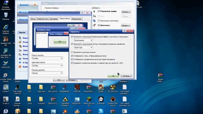Confirm with OK in the Эффекты dialog
Image resolution: width=203 pixels, height=114 pixels.
click(113, 76)
